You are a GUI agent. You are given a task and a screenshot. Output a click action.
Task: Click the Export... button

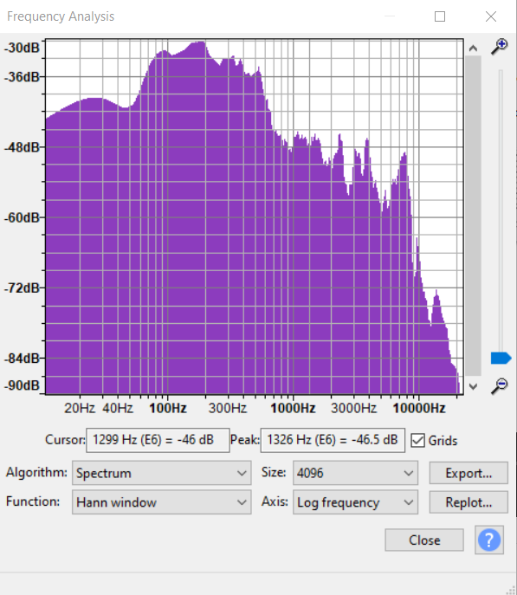pos(469,473)
